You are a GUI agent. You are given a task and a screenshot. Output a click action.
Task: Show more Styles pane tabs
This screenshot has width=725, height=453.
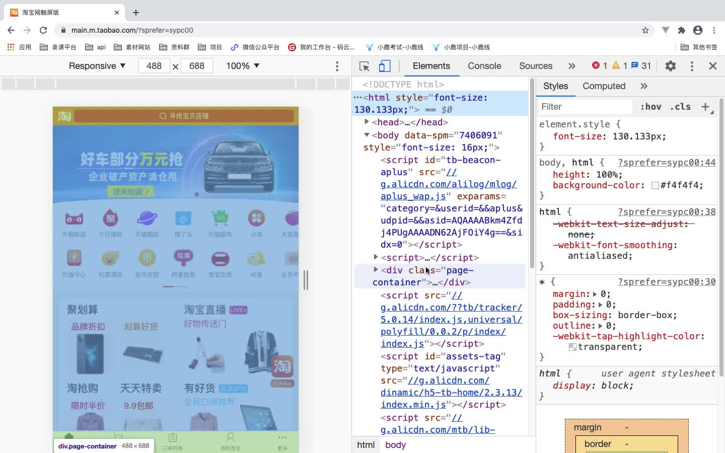click(x=644, y=86)
